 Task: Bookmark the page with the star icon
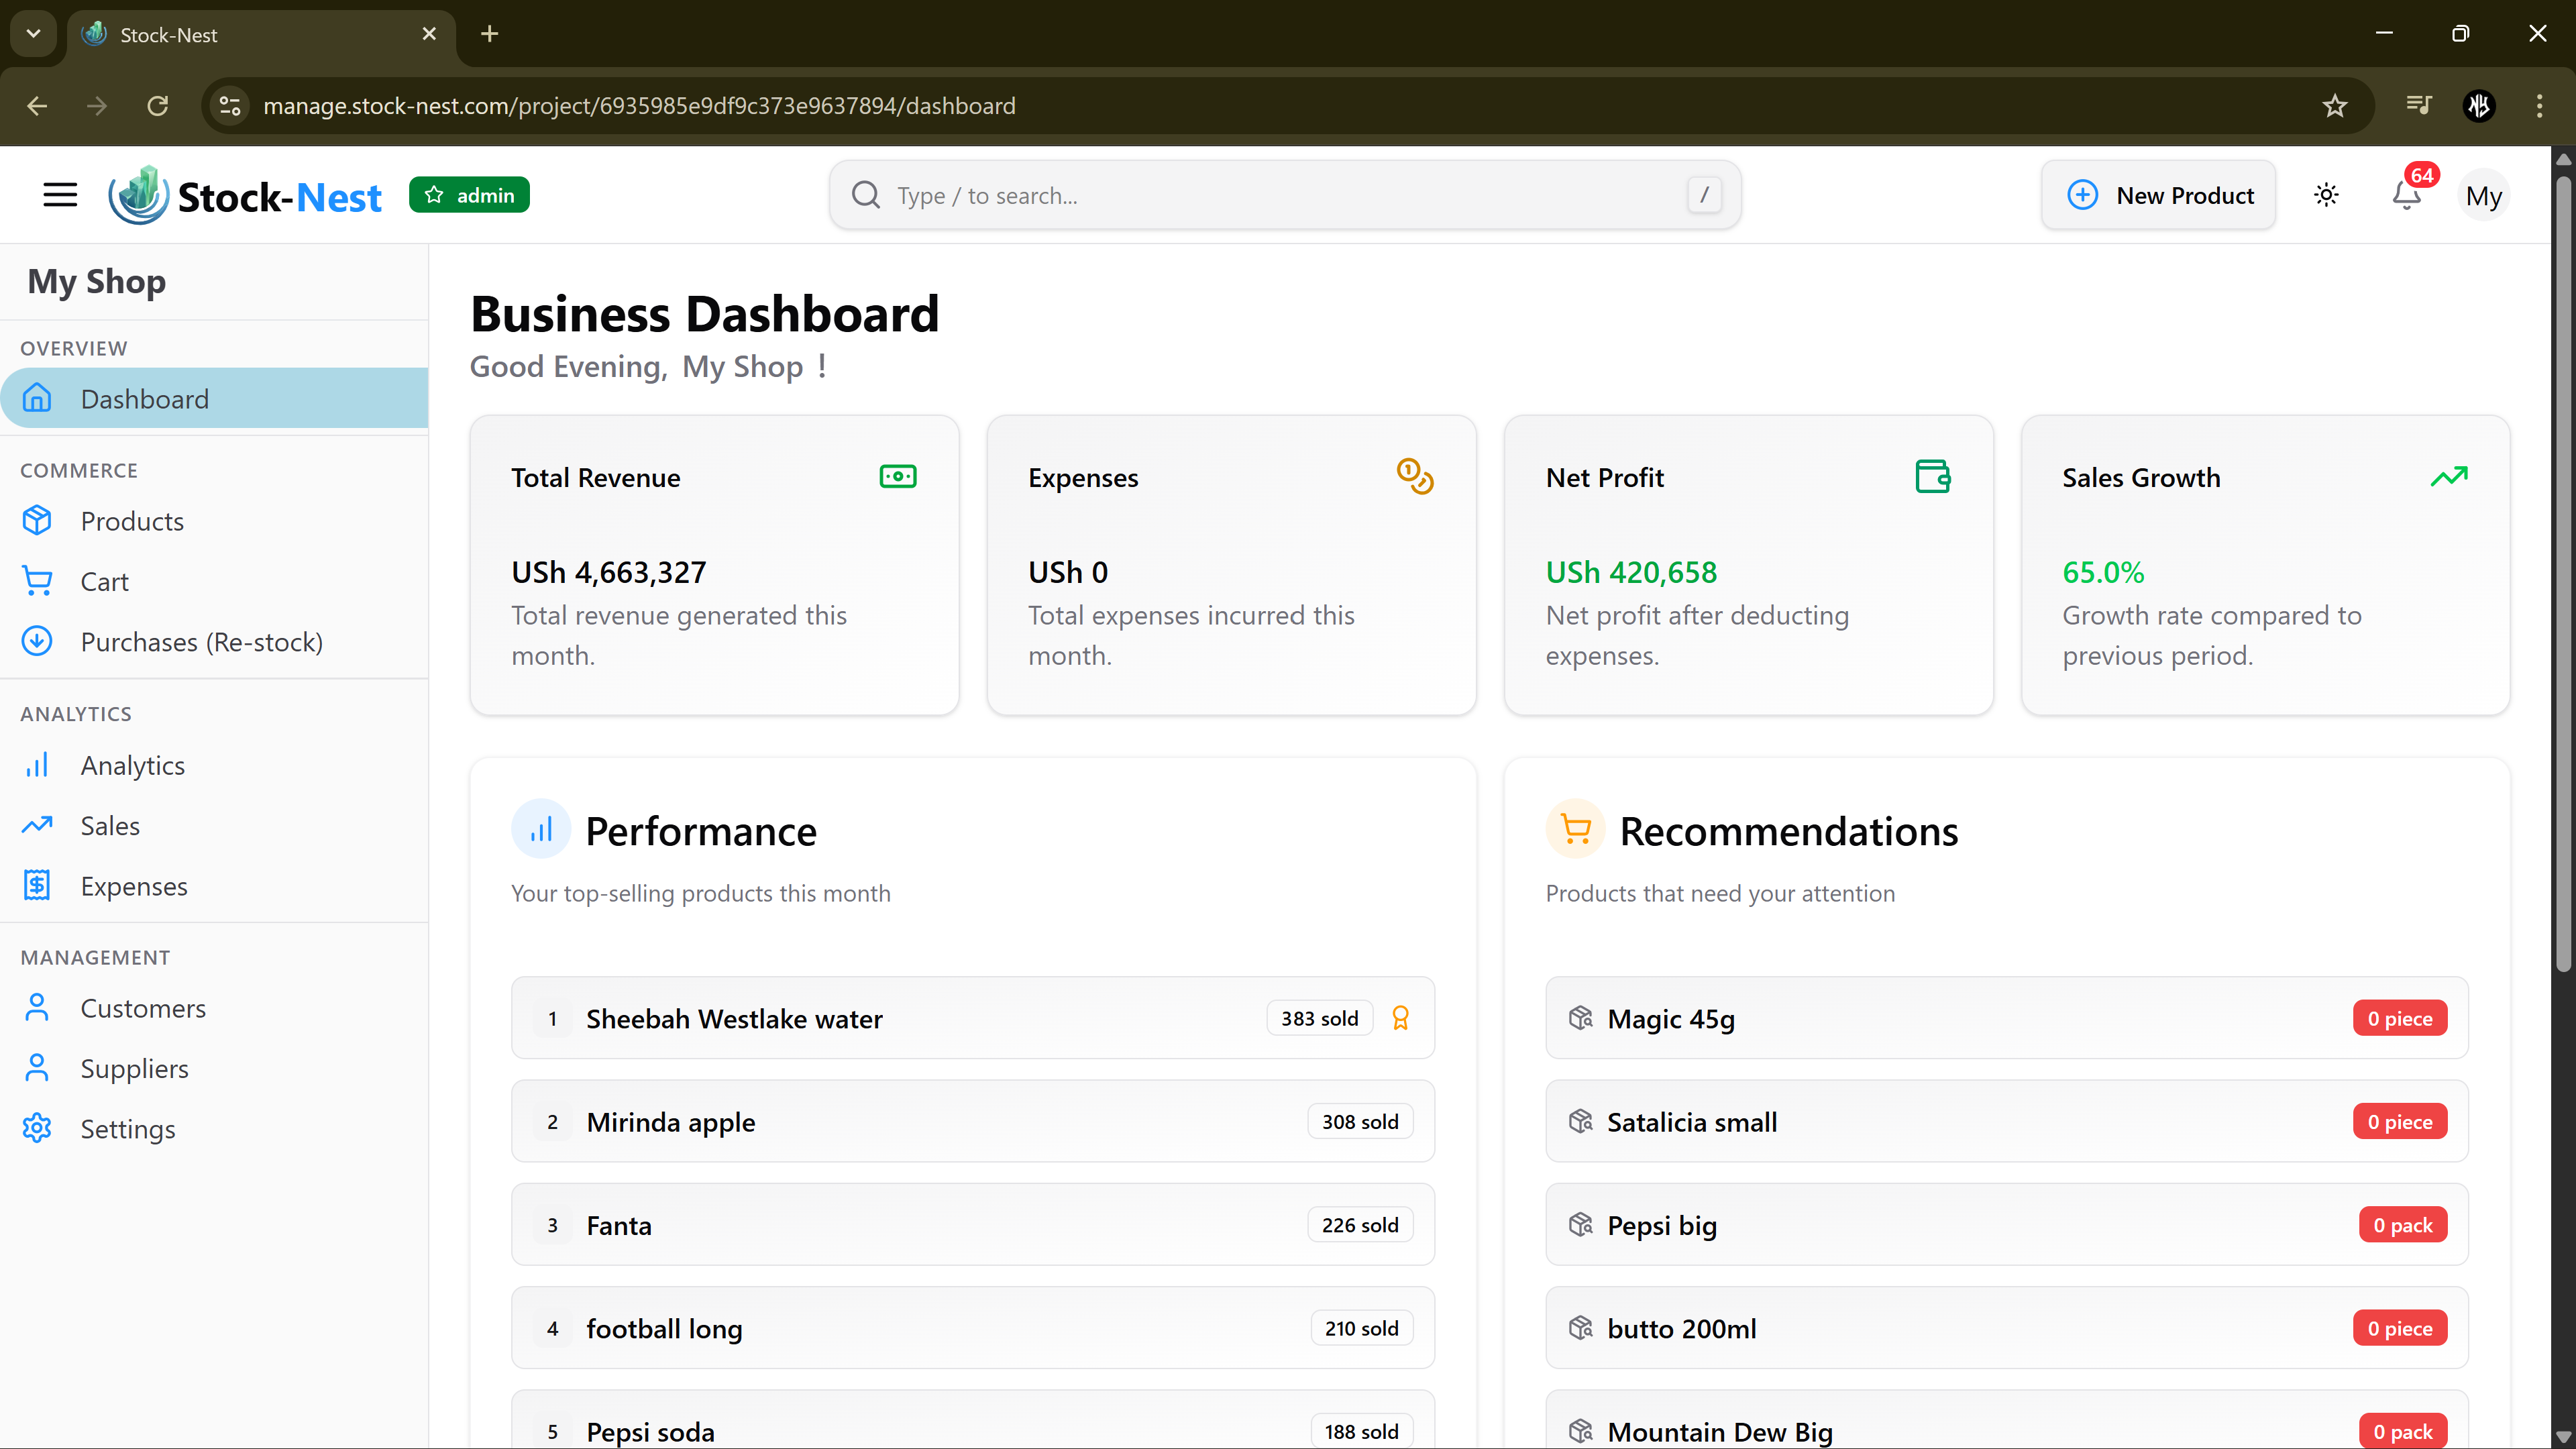[x=2334, y=106]
